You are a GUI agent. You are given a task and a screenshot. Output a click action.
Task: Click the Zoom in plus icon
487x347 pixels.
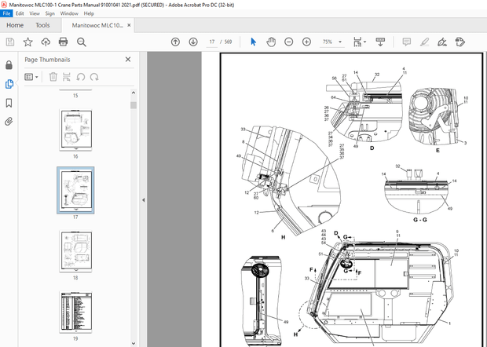tap(306, 42)
